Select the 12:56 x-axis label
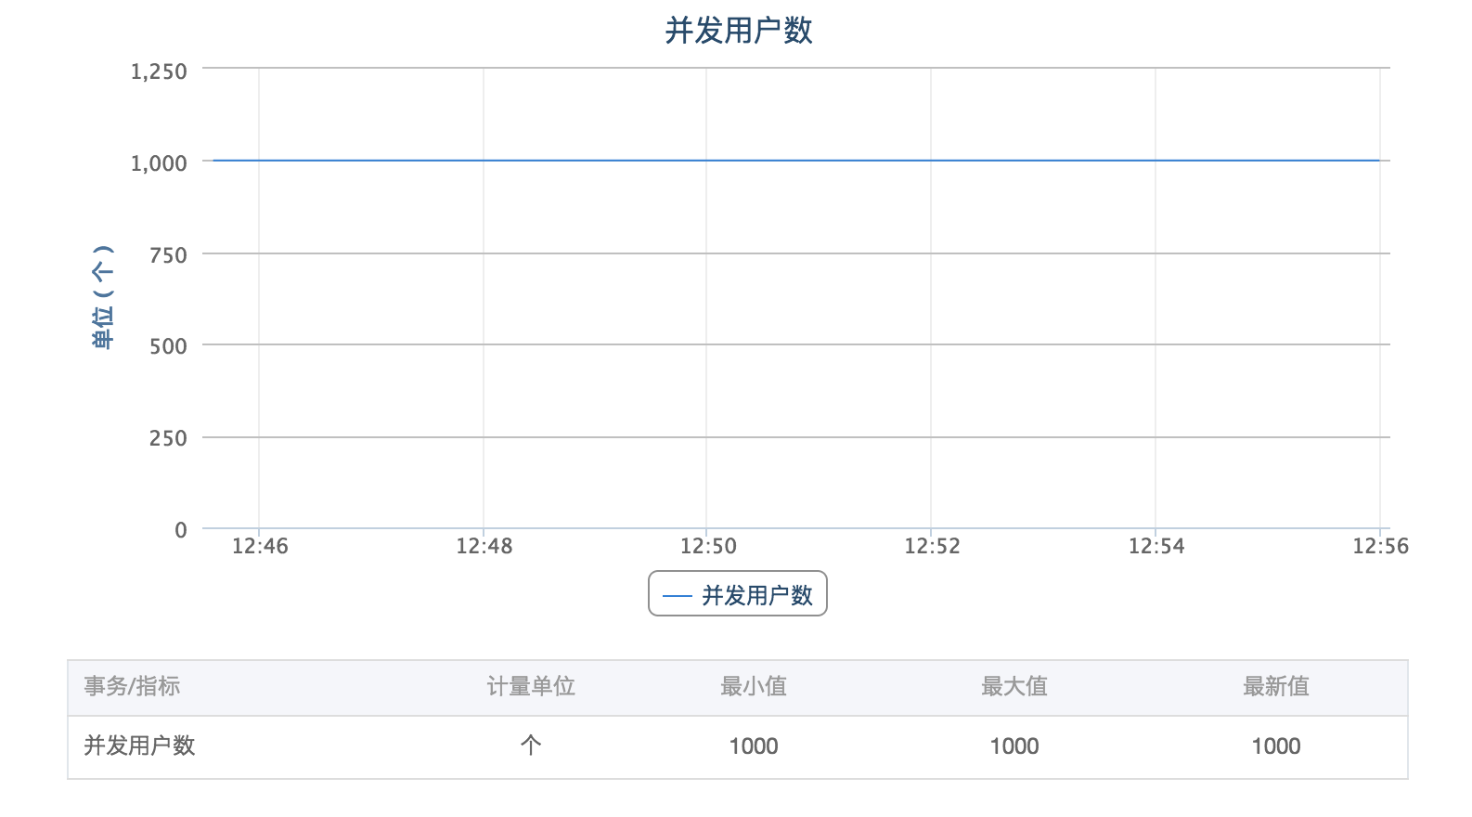 [1380, 546]
